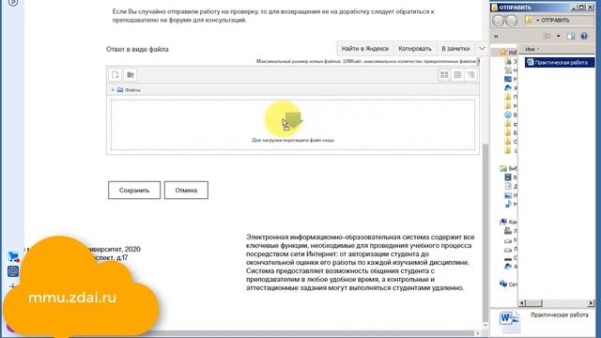
Task: Open Windows system drive under Computer
Action: coord(511,231)
